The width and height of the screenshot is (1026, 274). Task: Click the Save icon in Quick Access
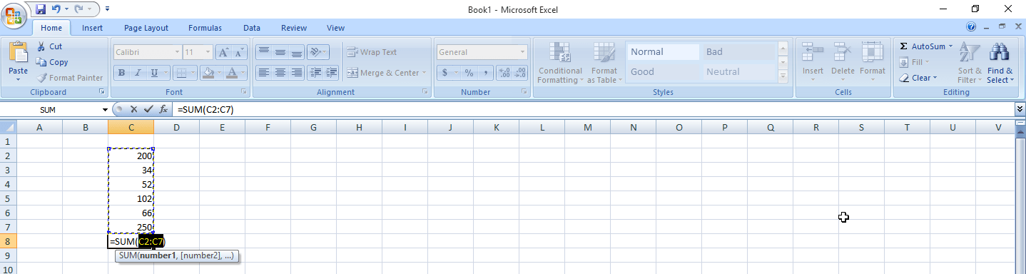click(40, 9)
